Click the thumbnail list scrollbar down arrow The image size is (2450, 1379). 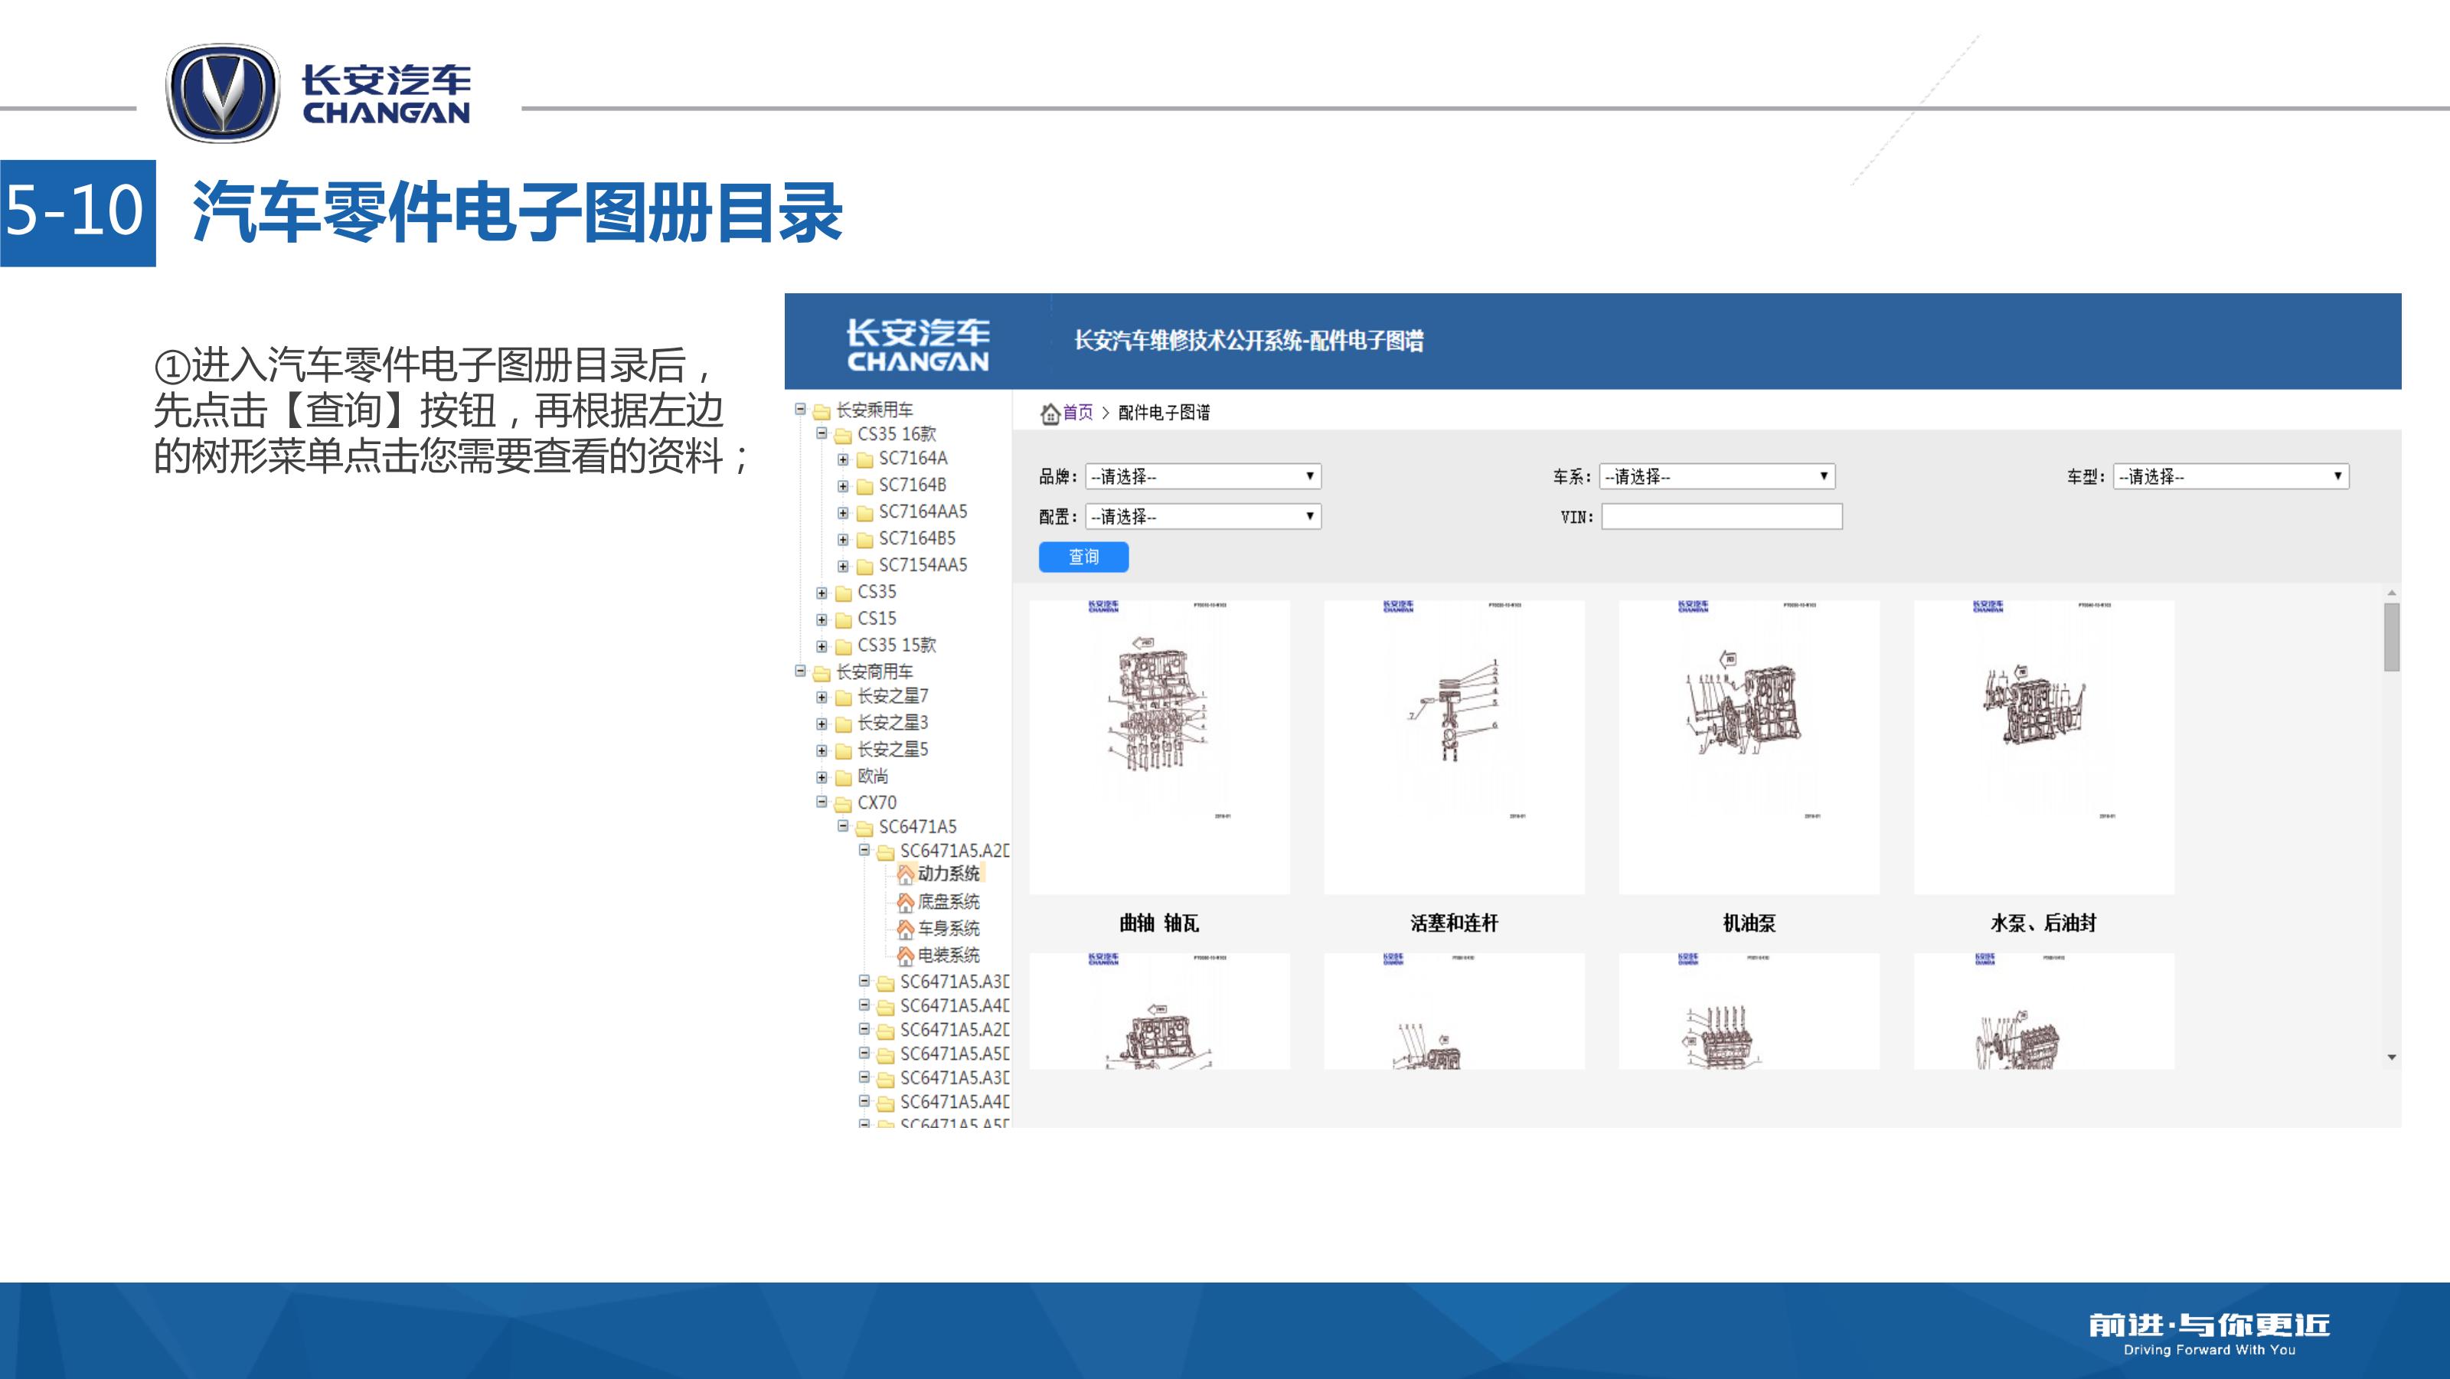(2391, 1057)
